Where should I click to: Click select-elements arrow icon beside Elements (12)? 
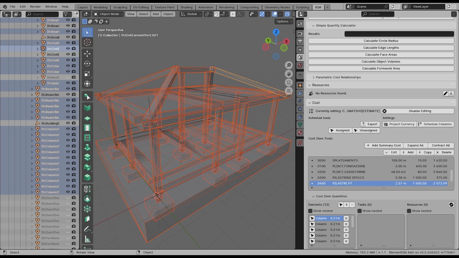click(x=341, y=205)
